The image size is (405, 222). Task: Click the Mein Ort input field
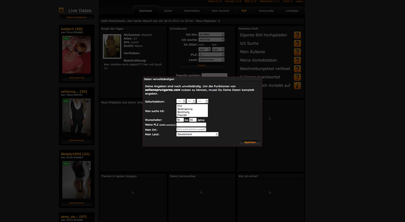191,129
